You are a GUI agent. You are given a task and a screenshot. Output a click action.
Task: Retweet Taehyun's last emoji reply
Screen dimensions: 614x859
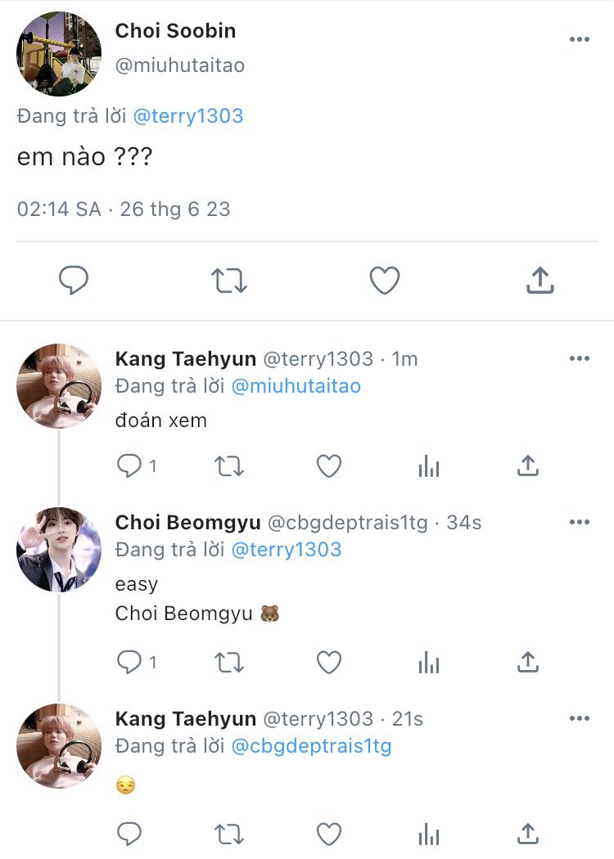(229, 834)
